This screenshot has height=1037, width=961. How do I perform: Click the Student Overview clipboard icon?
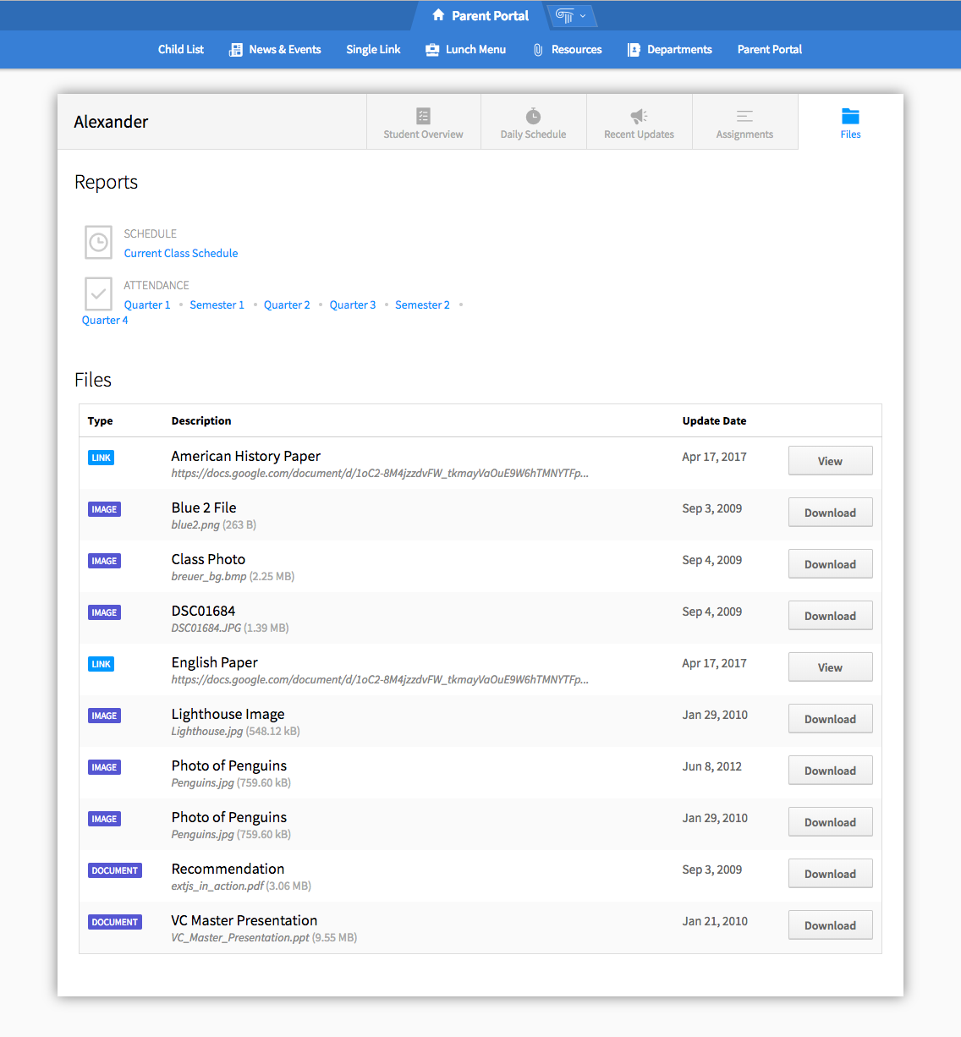click(x=423, y=116)
